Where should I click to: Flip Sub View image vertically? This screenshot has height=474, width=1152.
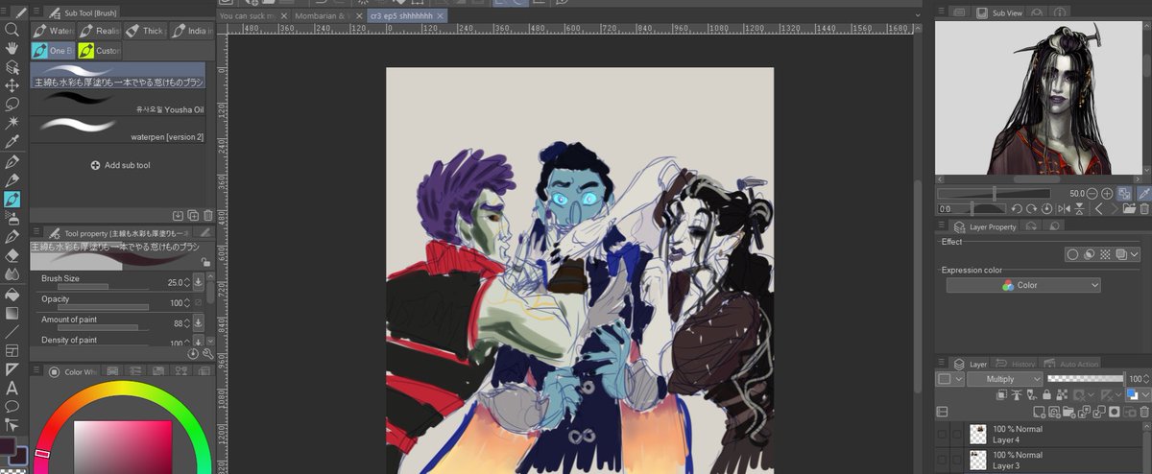(1077, 208)
